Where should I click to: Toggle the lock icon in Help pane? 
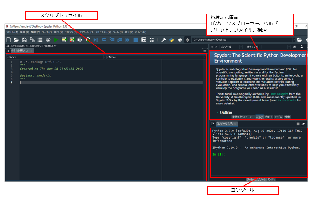301,47
